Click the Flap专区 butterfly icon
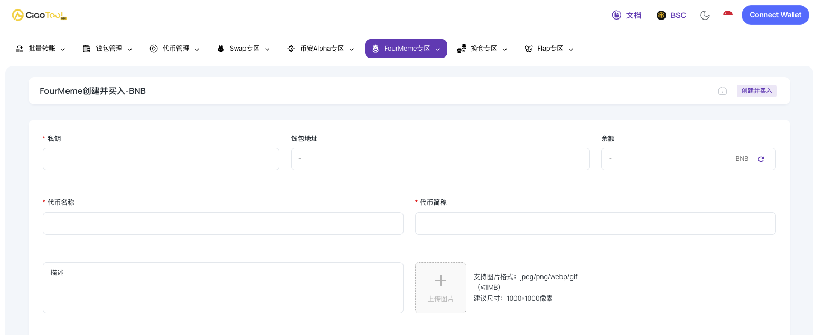815x335 pixels. (x=528, y=49)
